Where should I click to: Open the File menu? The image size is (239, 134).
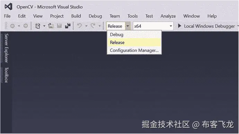(x=7, y=16)
